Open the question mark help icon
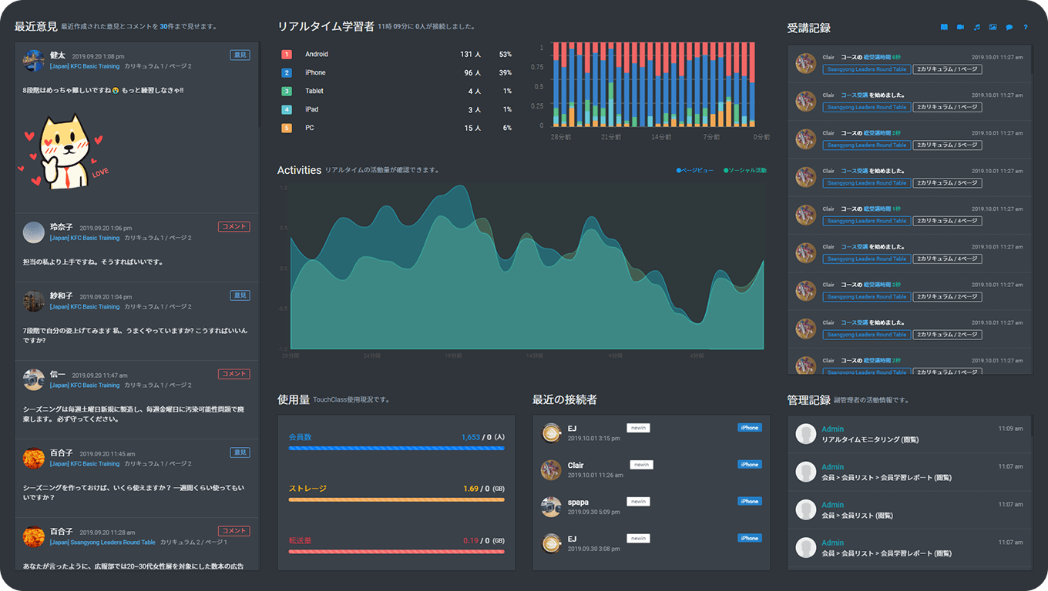The width and height of the screenshot is (1048, 591). tap(1025, 28)
